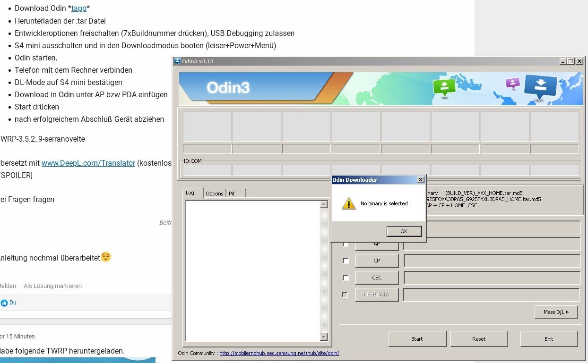Switch to the Pit tab

[236, 194]
